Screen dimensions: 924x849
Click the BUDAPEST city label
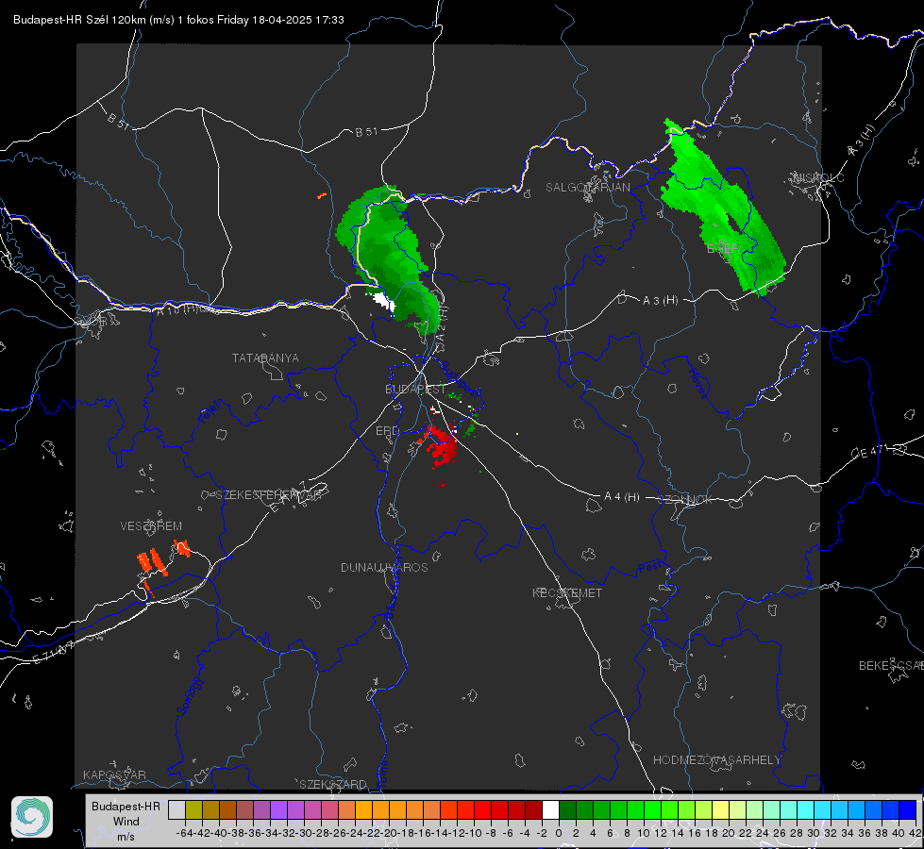415,390
